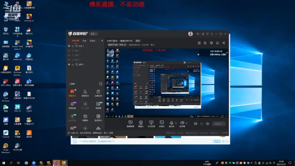Screen dimensions: 295x166
Task: Toggle visibility of the 全屏 1 source
Action: coord(69,64)
